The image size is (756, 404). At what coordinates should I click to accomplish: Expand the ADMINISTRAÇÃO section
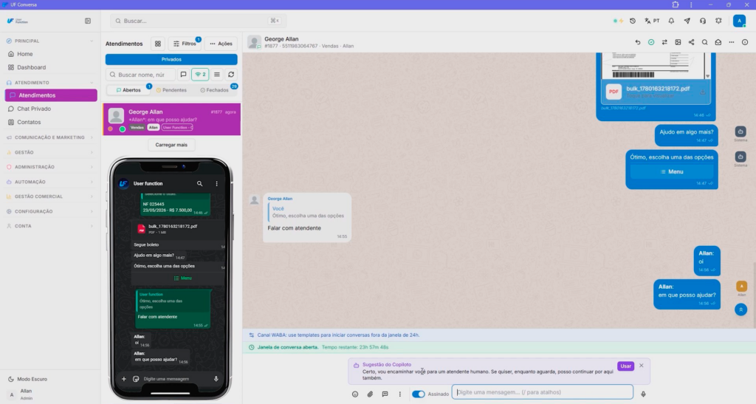tap(50, 167)
